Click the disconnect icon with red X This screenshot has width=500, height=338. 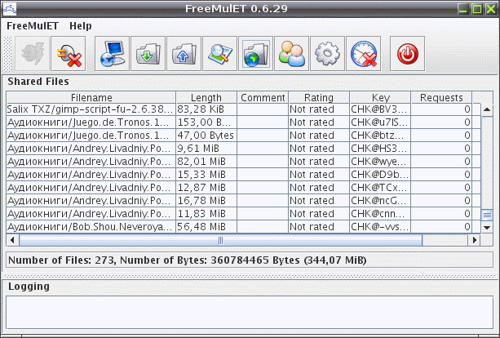tap(69, 54)
